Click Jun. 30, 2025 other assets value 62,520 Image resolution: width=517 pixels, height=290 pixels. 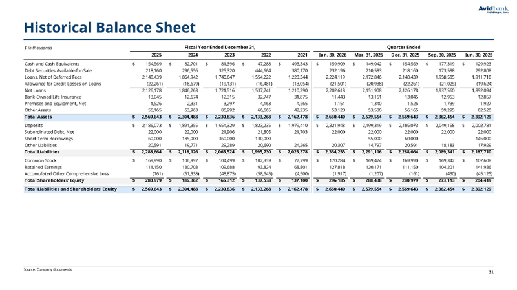coord(484,110)
